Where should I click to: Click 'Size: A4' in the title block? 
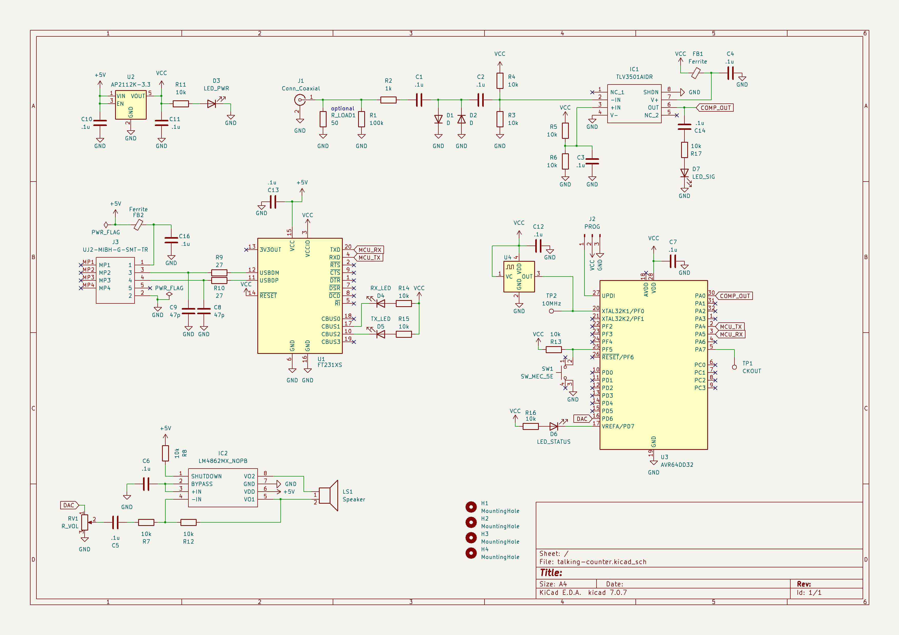[553, 584]
